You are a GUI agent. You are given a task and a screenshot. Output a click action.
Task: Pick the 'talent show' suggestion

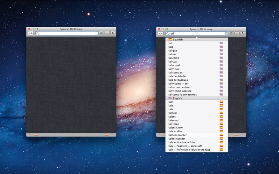[x=175, y=128]
